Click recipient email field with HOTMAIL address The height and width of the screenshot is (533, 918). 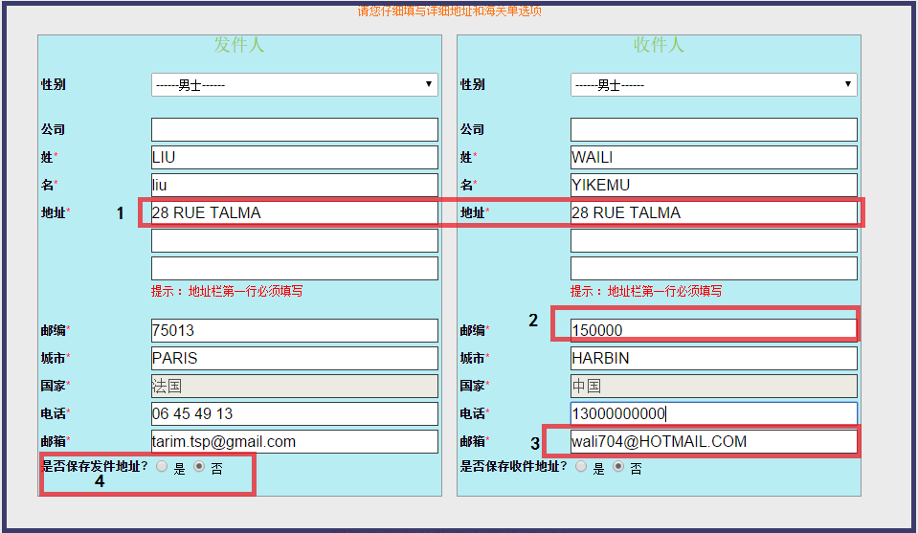click(x=713, y=441)
